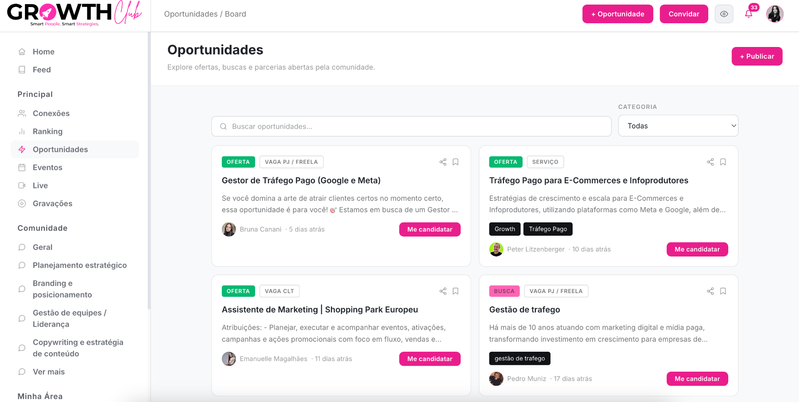The image size is (799, 402).
Task: Share the Gestor de Tráfego Pago opportunity
Action: pyautogui.click(x=443, y=162)
